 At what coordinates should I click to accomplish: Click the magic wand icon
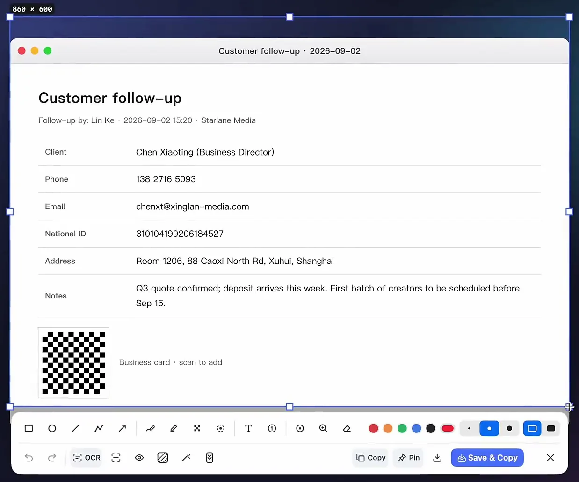coord(186,458)
